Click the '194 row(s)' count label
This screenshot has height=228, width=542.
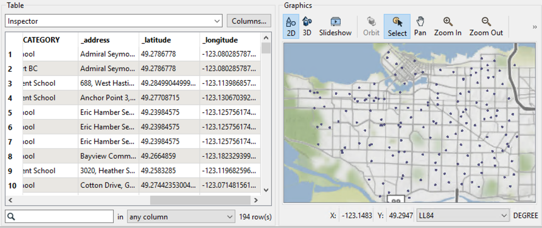coord(255,217)
